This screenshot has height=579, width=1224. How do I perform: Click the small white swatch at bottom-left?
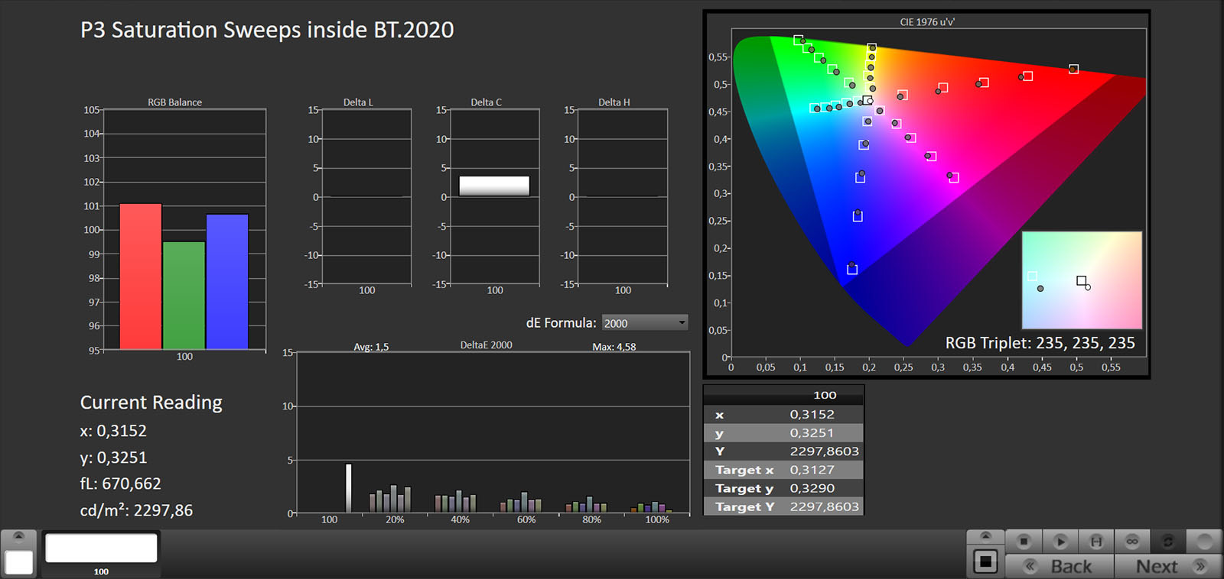(19, 562)
